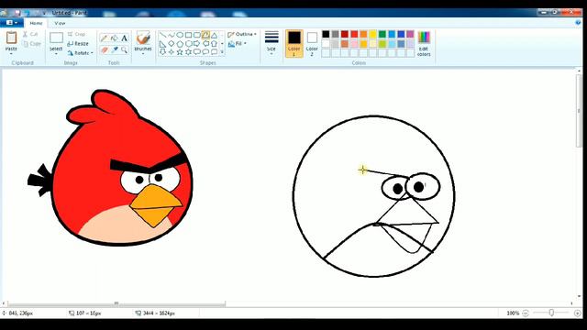Image resolution: width=587 pixels, height=330 pixels.
Task: Click the zoom slider handle
Action: tap(551, 313)
